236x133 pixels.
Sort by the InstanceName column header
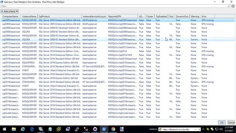click(x=29, y=16)
